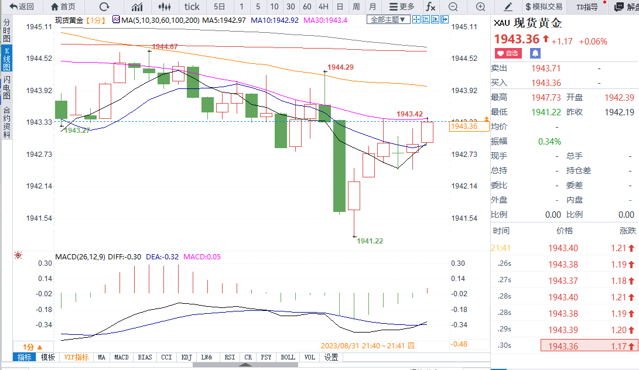Apply the MA indicator tab
The image size is (639, 370).
click(x=101, y=357)
